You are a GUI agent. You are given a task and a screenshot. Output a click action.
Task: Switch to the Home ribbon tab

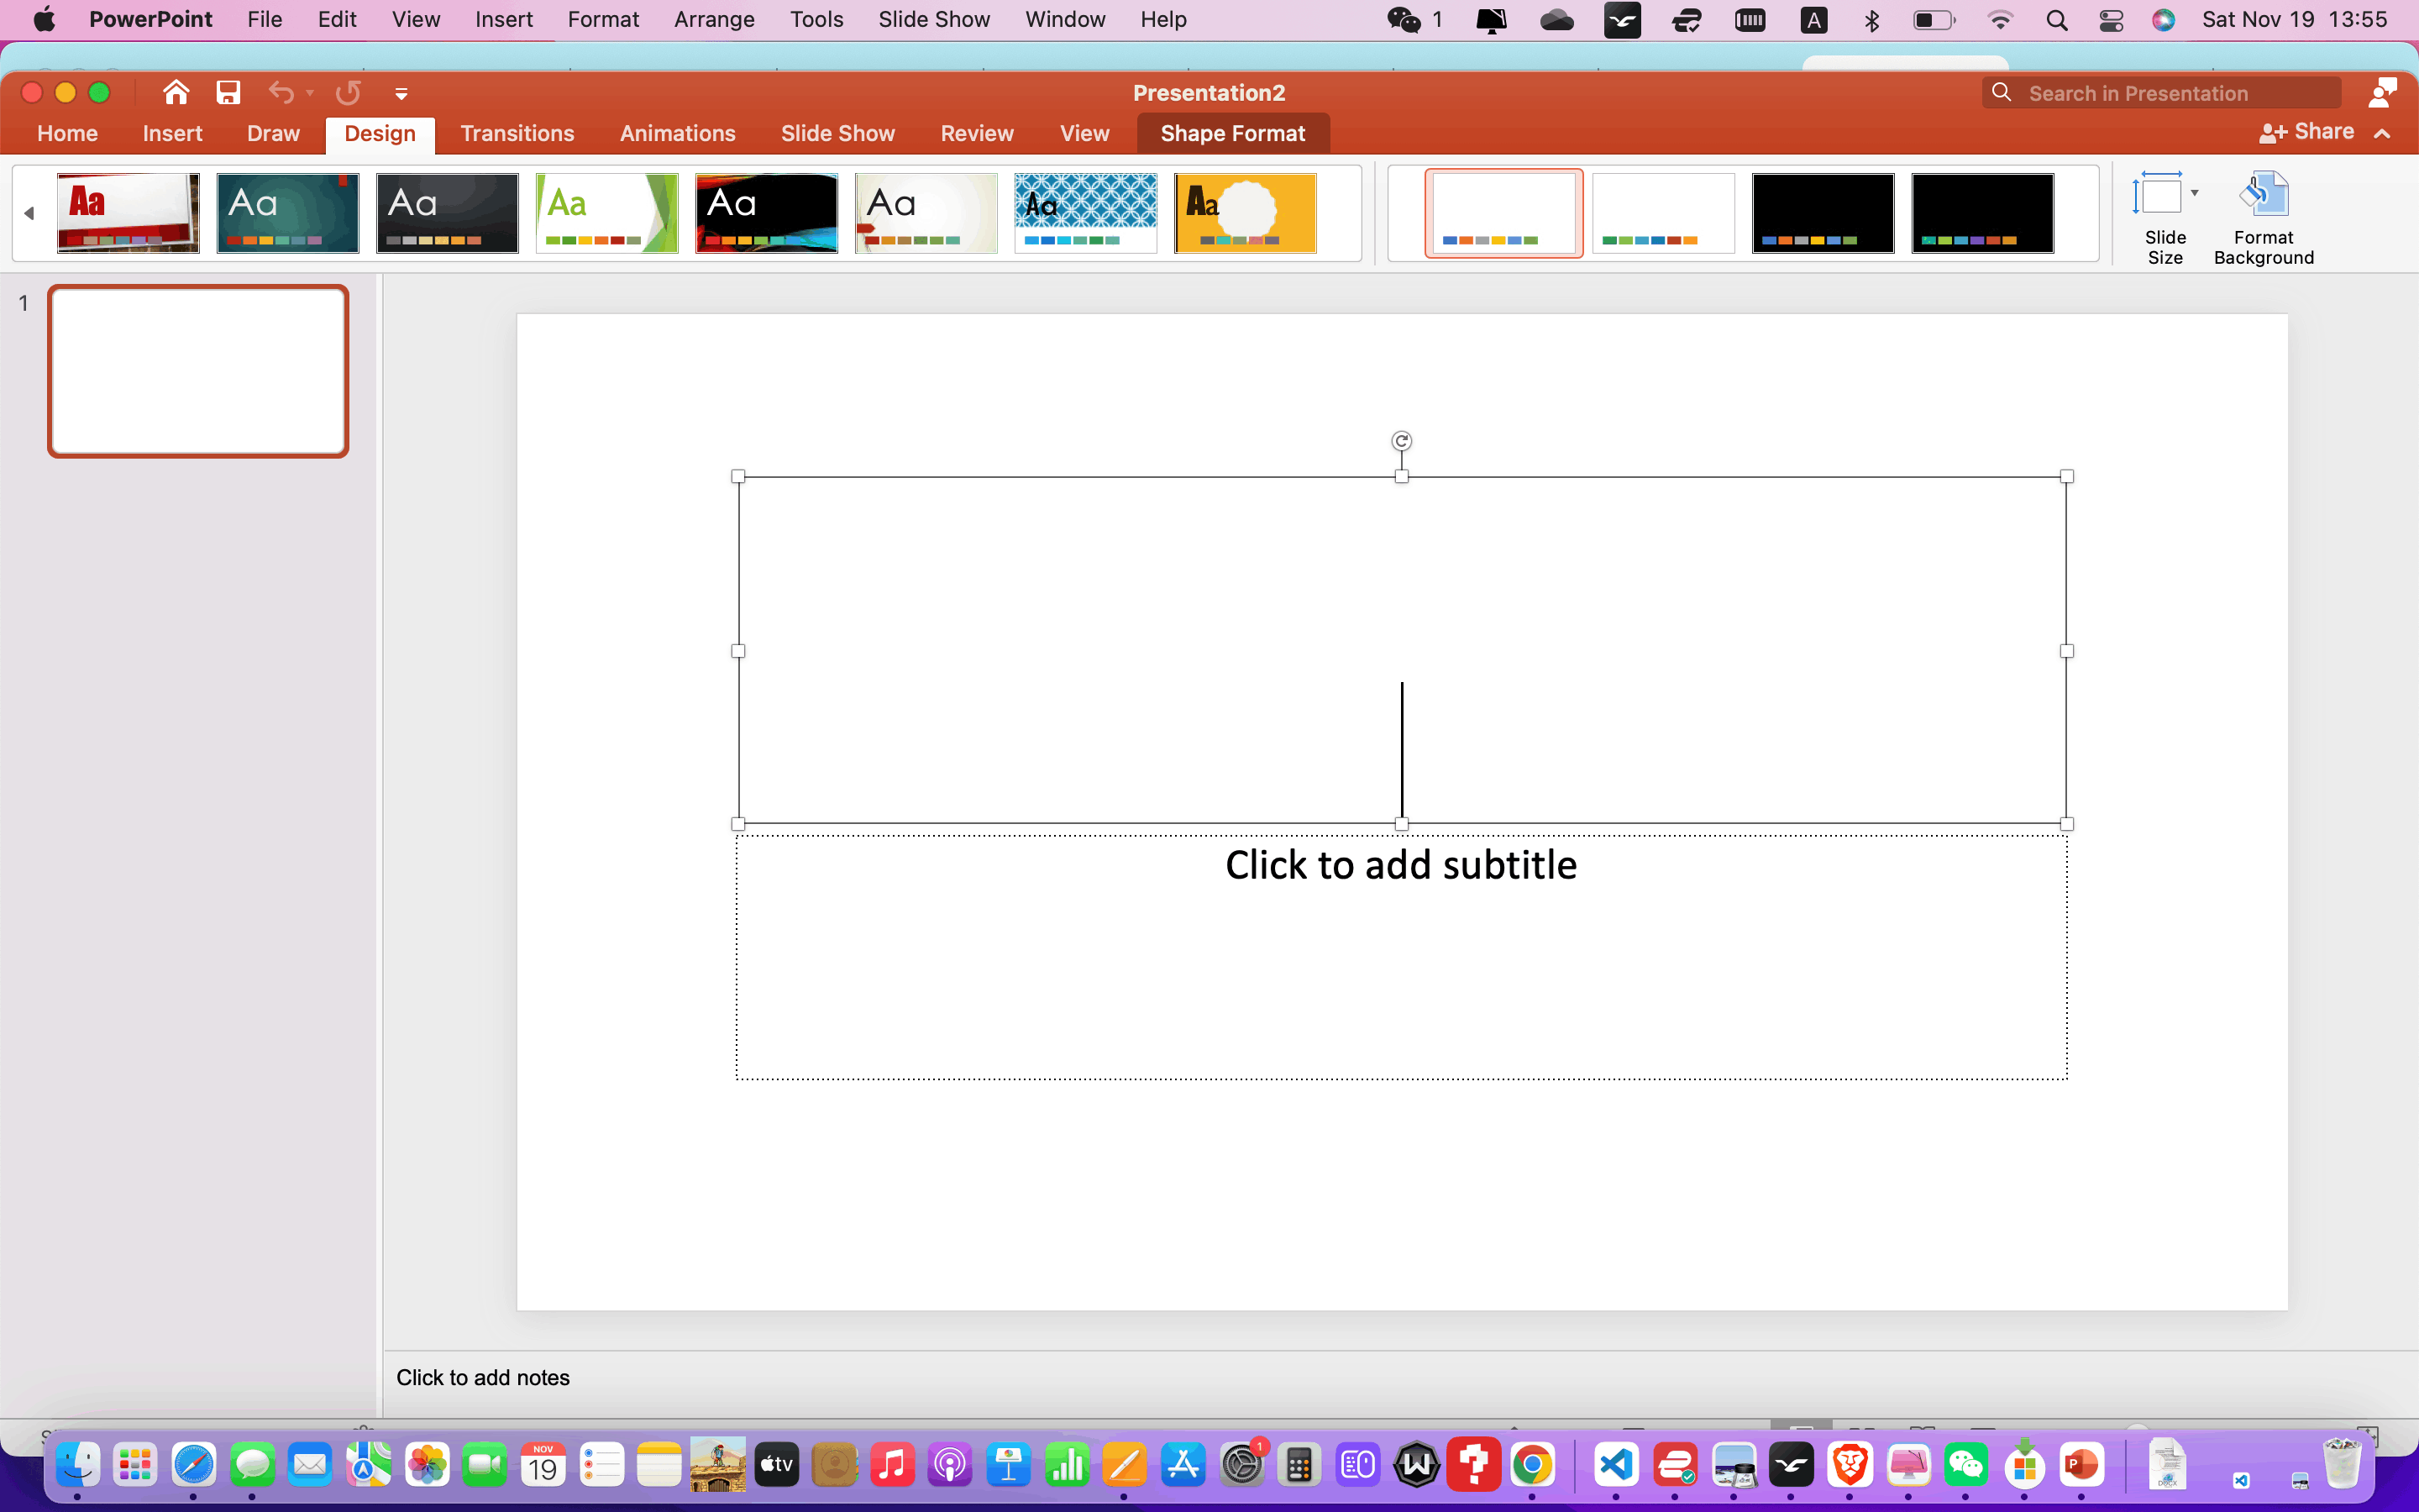click(x=67, y=133)
